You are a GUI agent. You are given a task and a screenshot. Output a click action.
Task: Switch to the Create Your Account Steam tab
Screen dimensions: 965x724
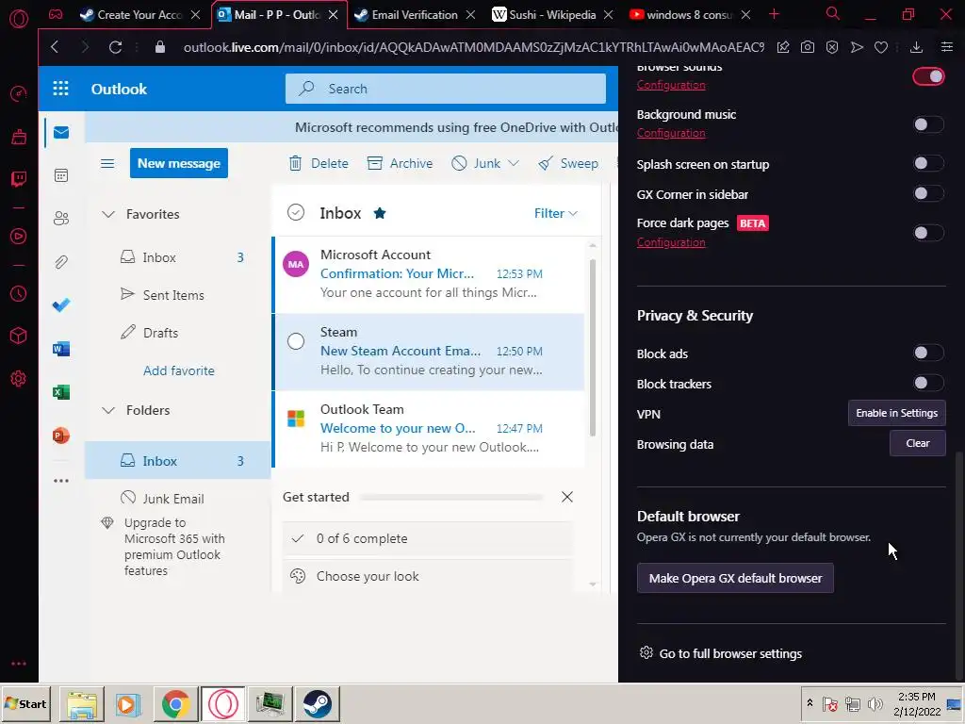click(139, 15)
